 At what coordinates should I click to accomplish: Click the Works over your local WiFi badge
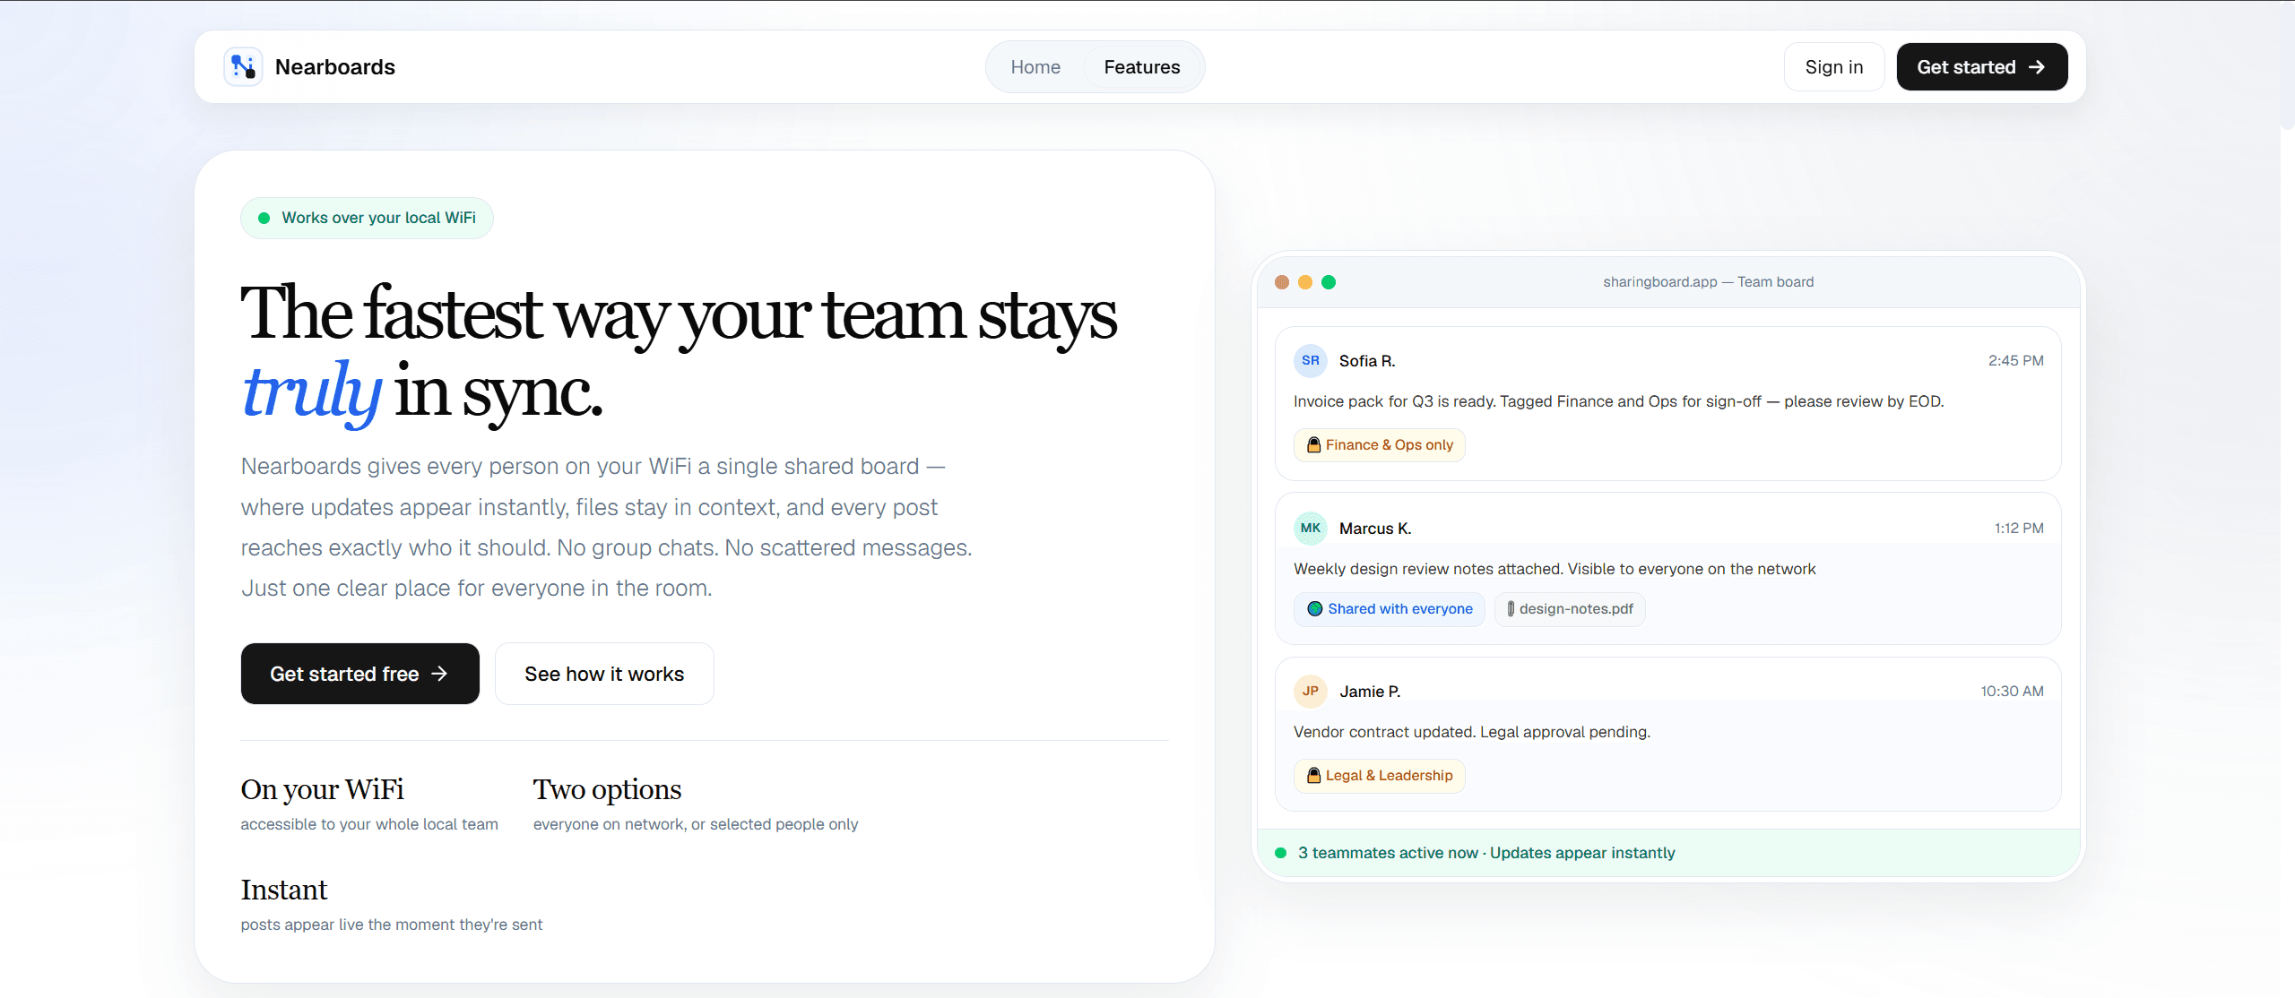367,218
